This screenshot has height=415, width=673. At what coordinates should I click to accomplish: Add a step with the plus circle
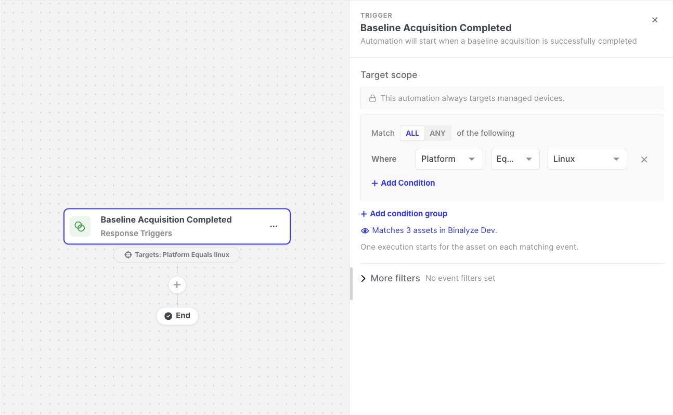click(177, 285)
